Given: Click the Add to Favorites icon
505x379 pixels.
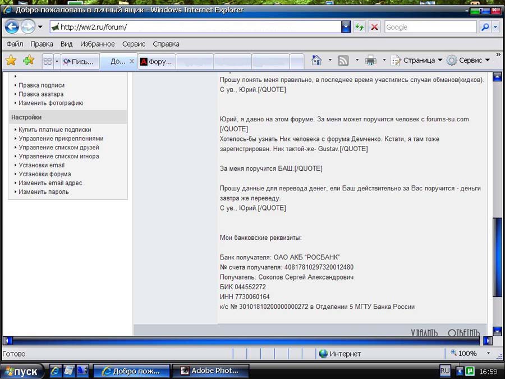Looking at the screenshot, I should [x=28, y=61].
